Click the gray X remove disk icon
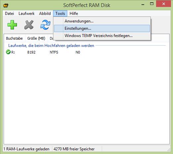Viewport: 173px width, 154px height. click(x=29, y=25)
